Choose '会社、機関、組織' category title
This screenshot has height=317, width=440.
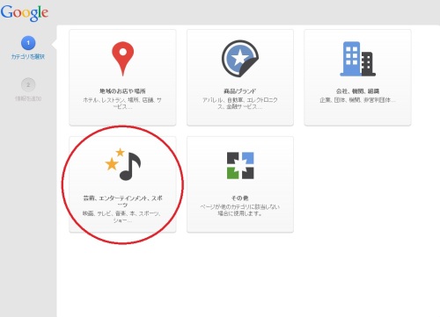pos(357,91)
